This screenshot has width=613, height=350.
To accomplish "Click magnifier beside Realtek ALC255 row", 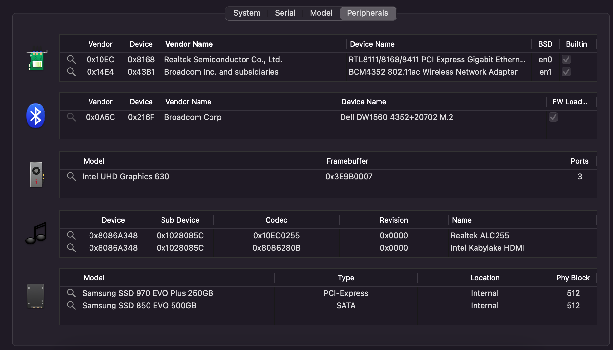I will click(71, 235).
